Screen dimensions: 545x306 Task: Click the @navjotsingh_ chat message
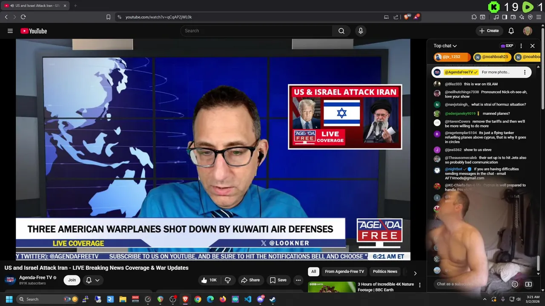[480, 105]
